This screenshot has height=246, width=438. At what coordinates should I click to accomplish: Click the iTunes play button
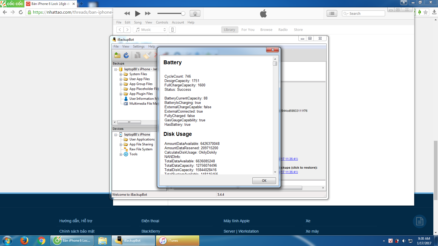pos(137,13)
